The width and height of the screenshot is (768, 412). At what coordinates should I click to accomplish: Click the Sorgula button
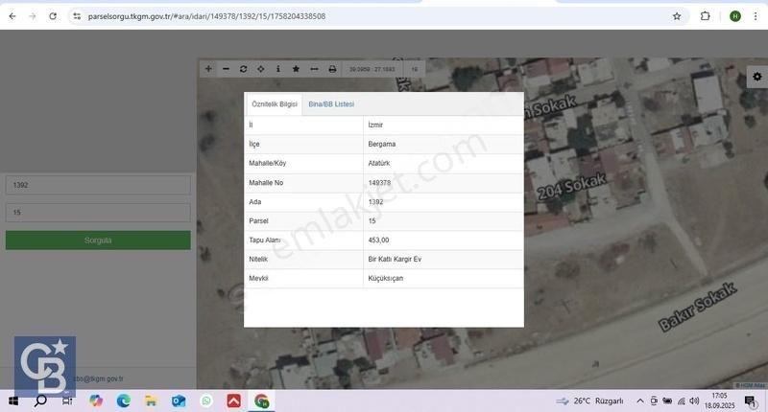[x=98, y=240]
